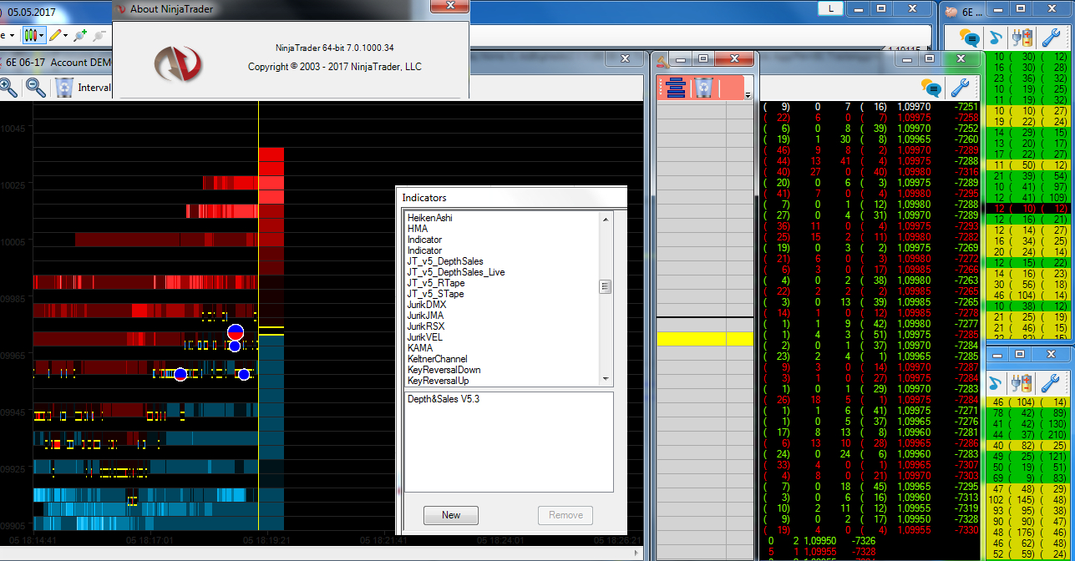Click plug and battery icon in lower-right panel
This screenshot has height=561, width=1075.
pyautogui.click(x=1022, y=383)
